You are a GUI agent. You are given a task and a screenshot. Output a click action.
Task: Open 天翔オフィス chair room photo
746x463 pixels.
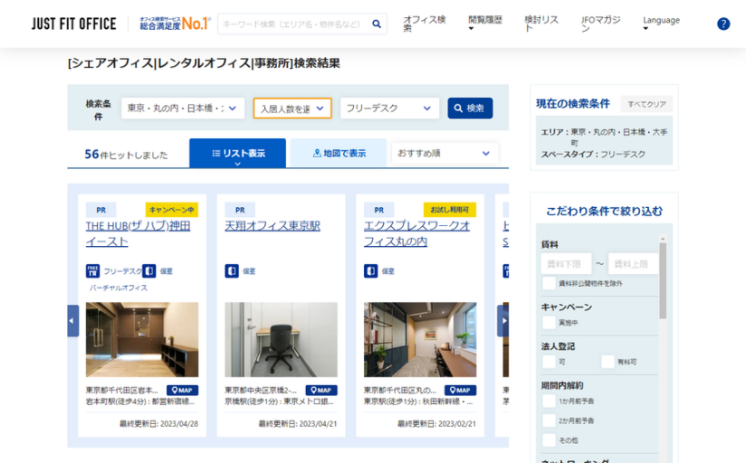(282, 339)
